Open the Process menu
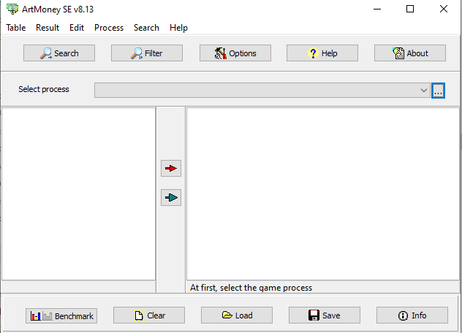This screenshot has width=462, height=333. (x=109, y=28)
